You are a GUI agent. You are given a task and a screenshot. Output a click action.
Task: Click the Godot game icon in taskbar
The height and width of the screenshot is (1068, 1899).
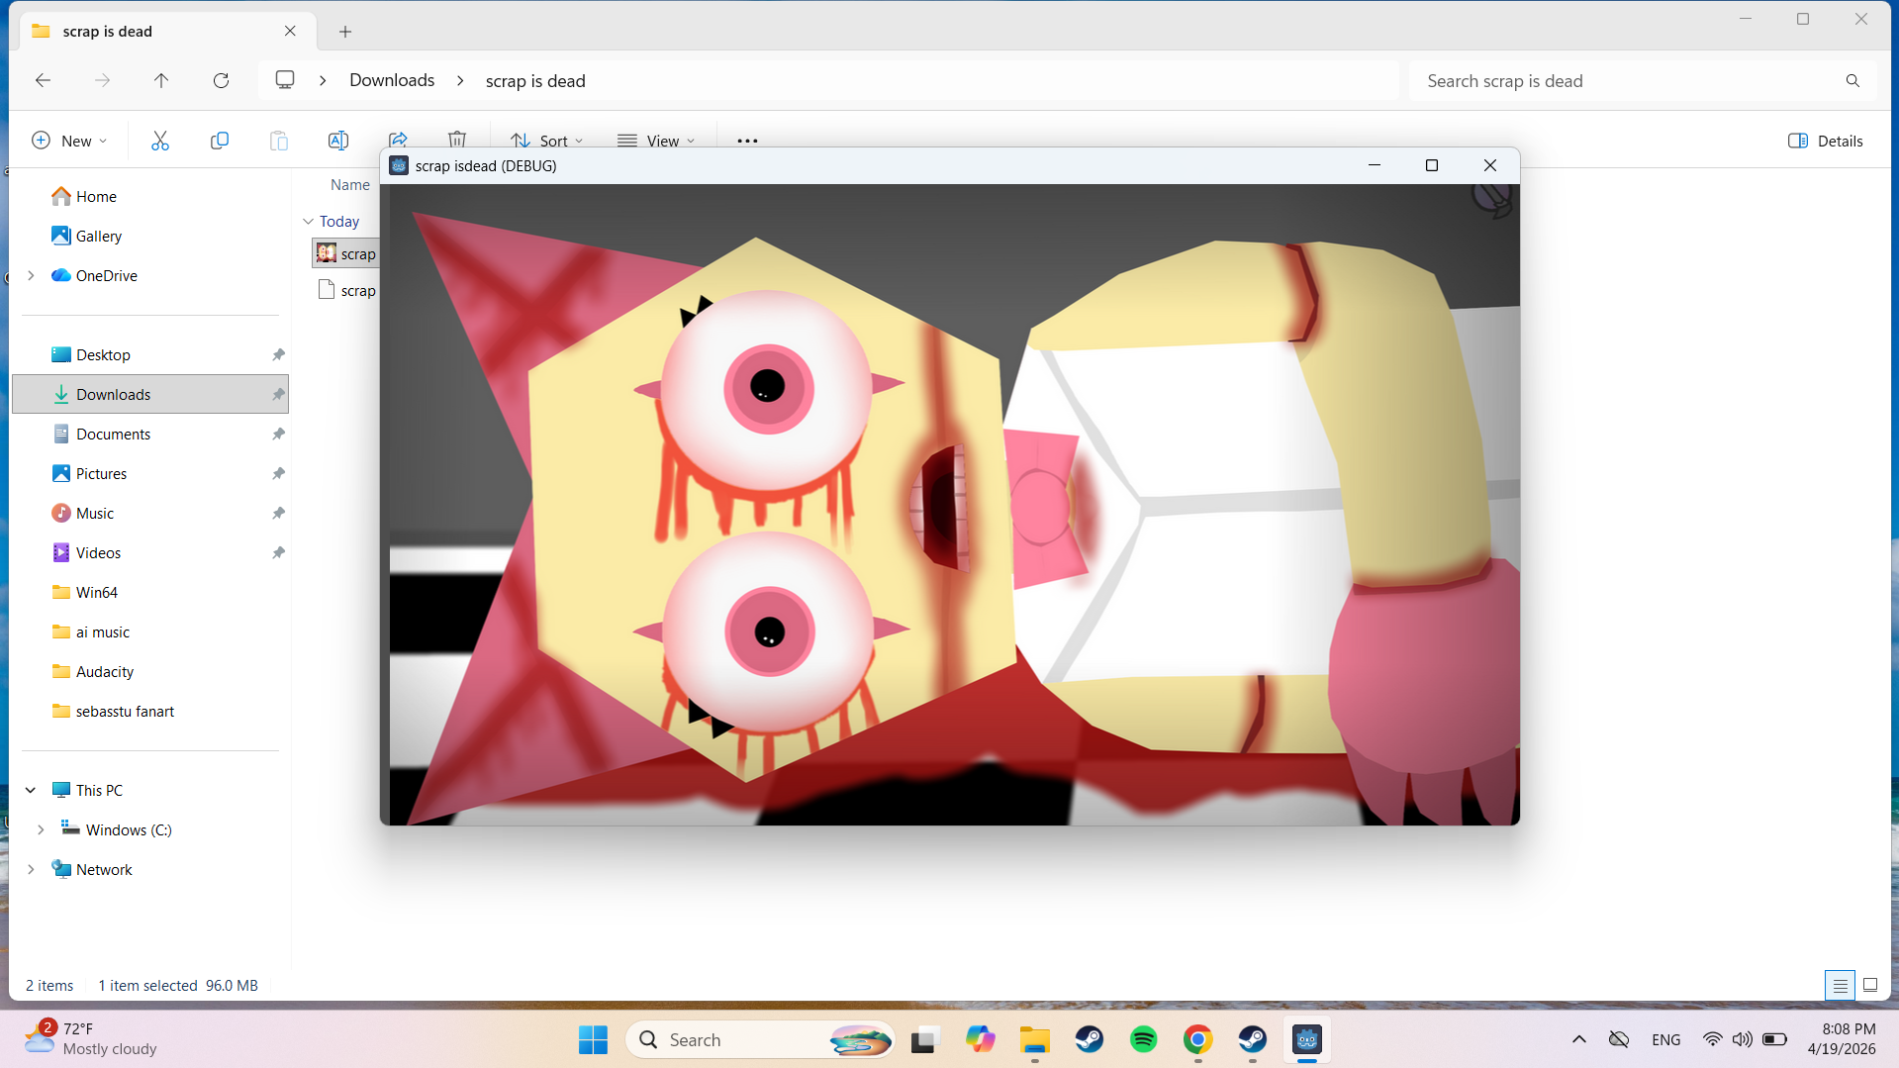click(x=1307, y=1039)
